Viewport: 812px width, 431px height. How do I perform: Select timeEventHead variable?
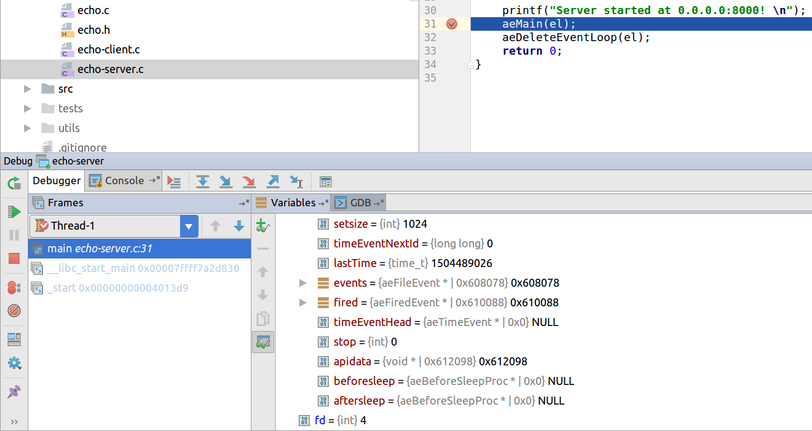[x=543, y=322]
